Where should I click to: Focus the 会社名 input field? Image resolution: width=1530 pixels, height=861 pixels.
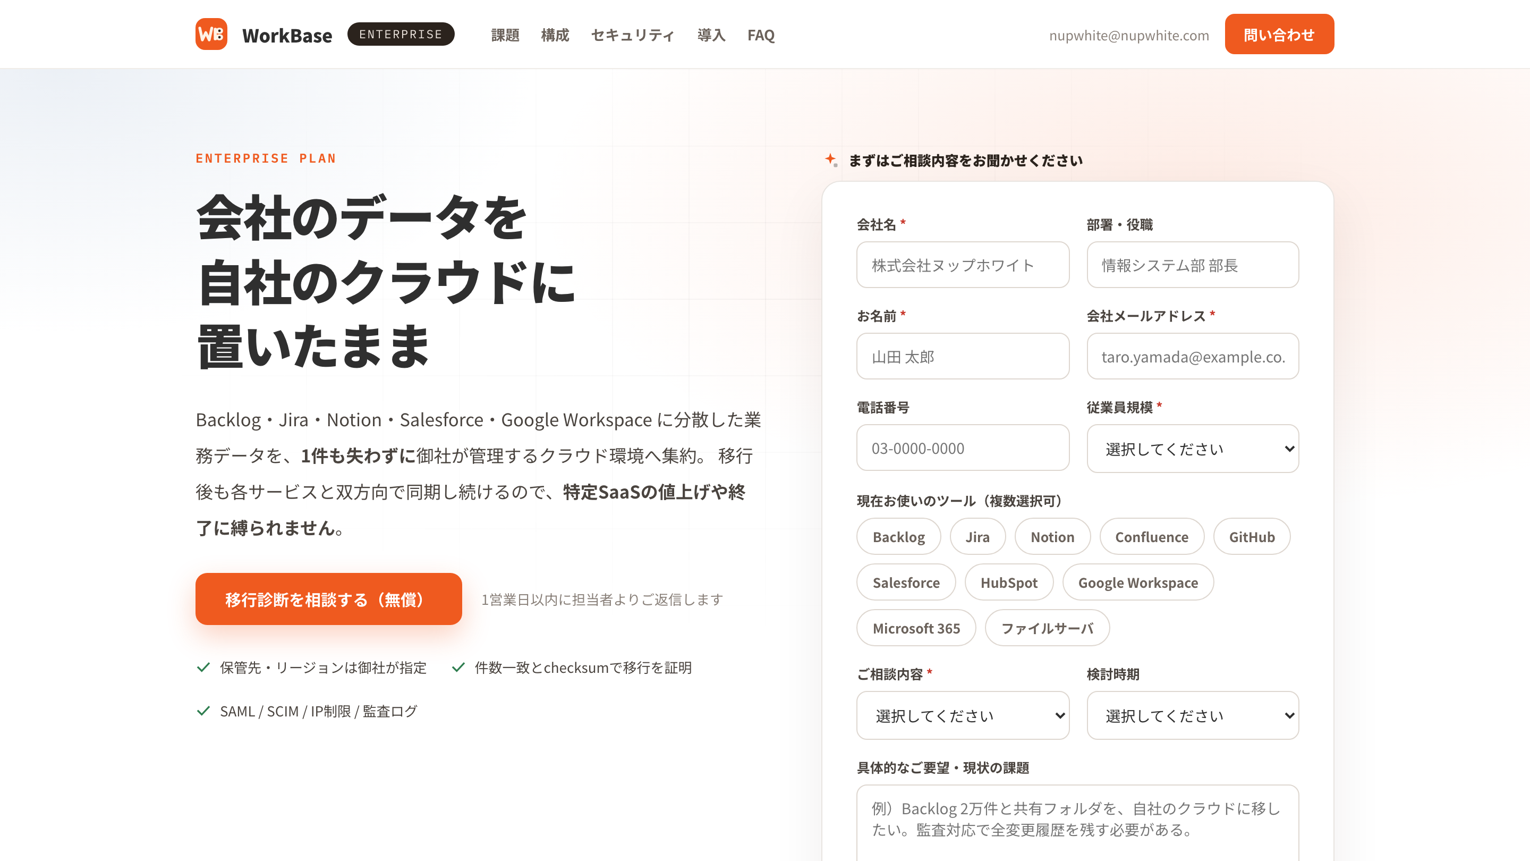tap(962, 265)
